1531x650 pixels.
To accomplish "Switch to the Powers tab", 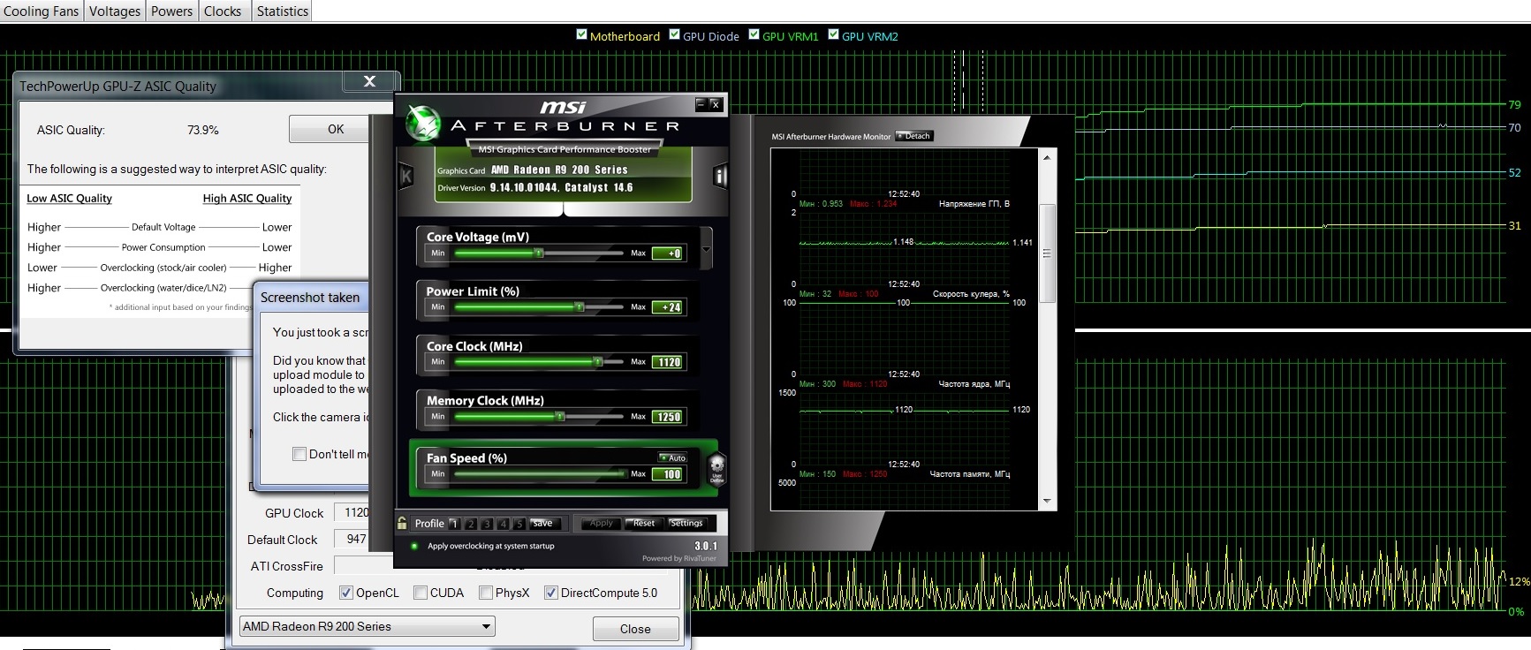I will click(x=171, y=11).
